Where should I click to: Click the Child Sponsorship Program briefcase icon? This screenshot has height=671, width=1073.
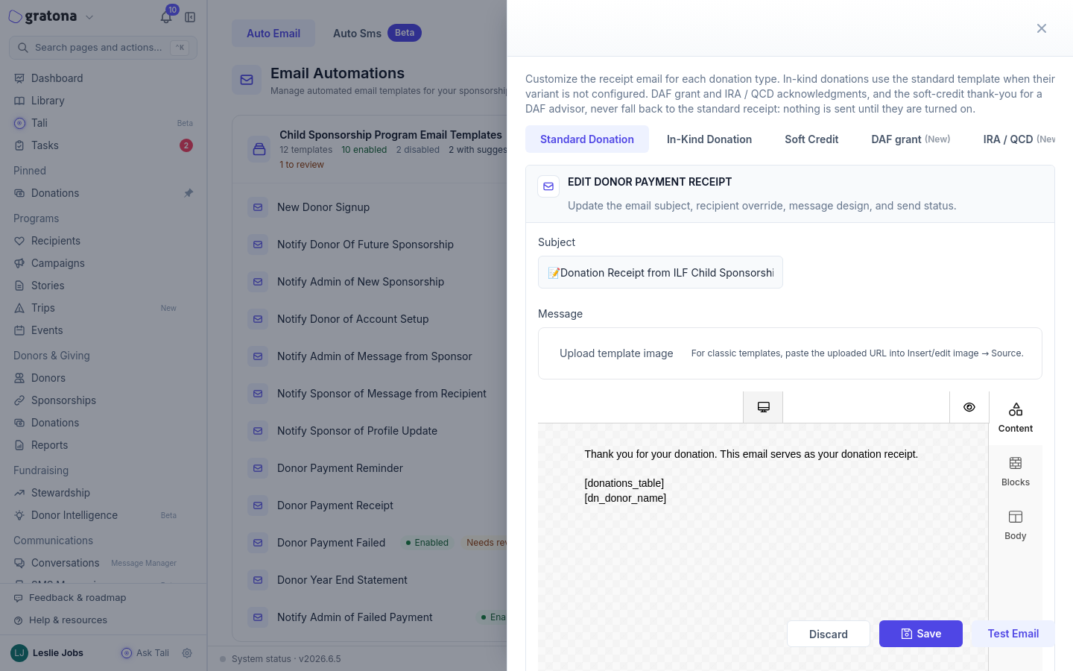[259, 149]
